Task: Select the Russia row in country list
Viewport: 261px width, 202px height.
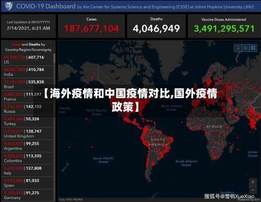Action: click(x=27, y=109)
